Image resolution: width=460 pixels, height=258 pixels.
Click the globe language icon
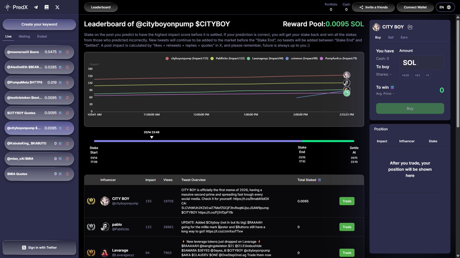pos(449,7)
